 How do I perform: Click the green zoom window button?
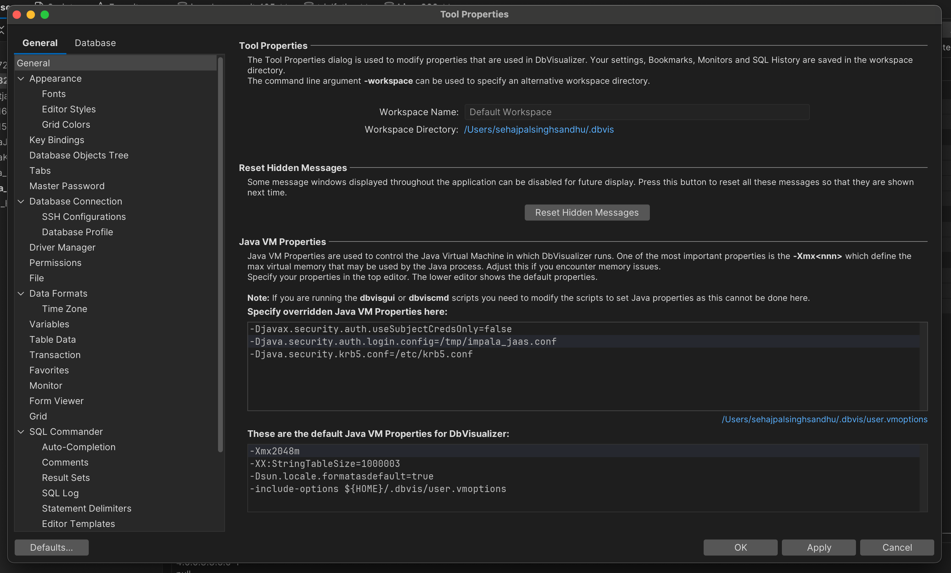pyautogui.click(x=45, y=15)
